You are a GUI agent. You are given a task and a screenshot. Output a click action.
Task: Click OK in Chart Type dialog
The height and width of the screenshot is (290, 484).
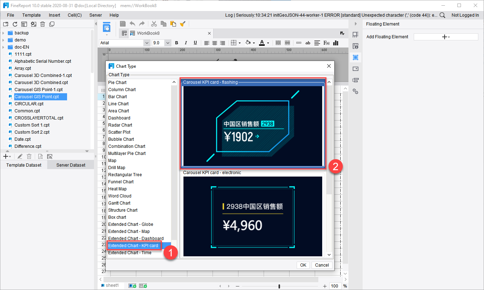(x=303, y=265)
